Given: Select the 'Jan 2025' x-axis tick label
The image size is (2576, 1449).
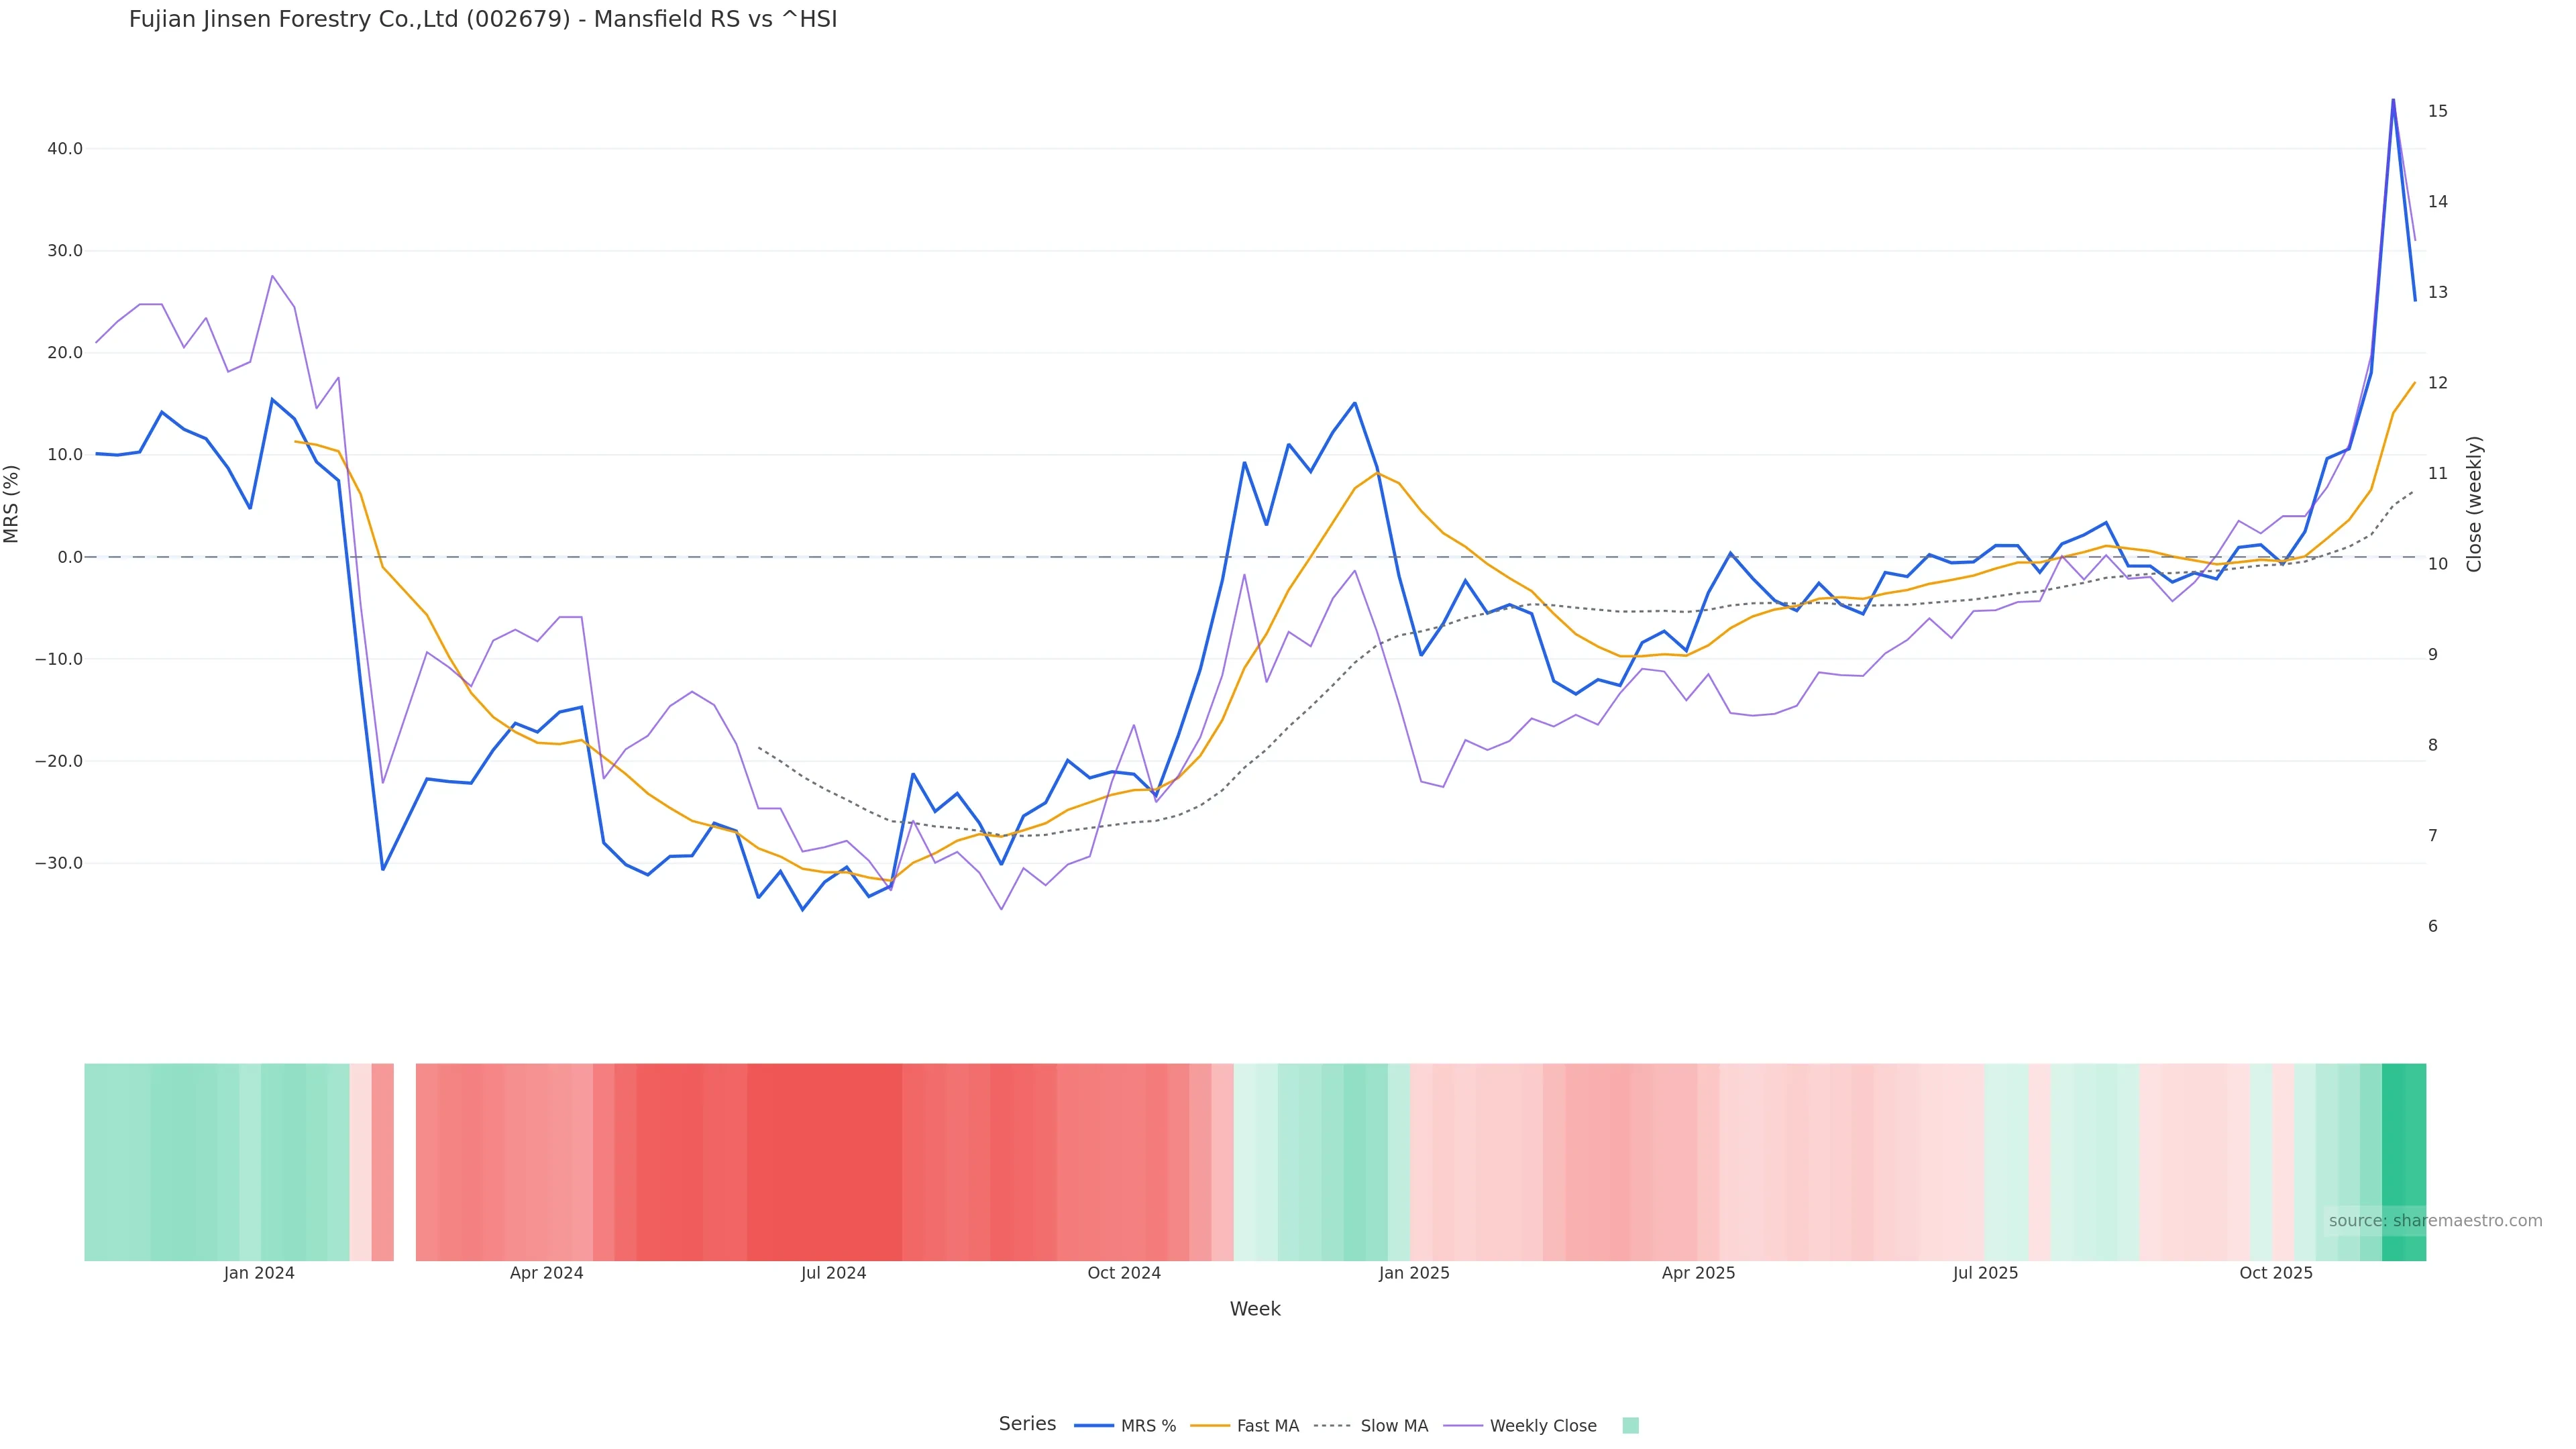Looking at the screenshot, I should coord(1414,1273).
